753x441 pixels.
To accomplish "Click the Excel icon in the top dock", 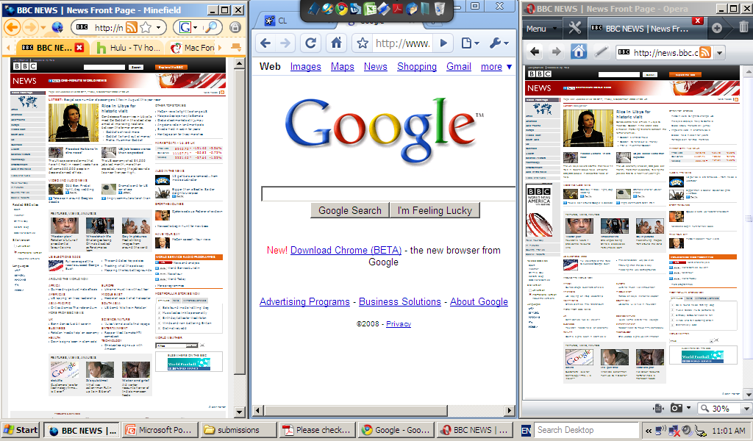I will tap(370, 8).
